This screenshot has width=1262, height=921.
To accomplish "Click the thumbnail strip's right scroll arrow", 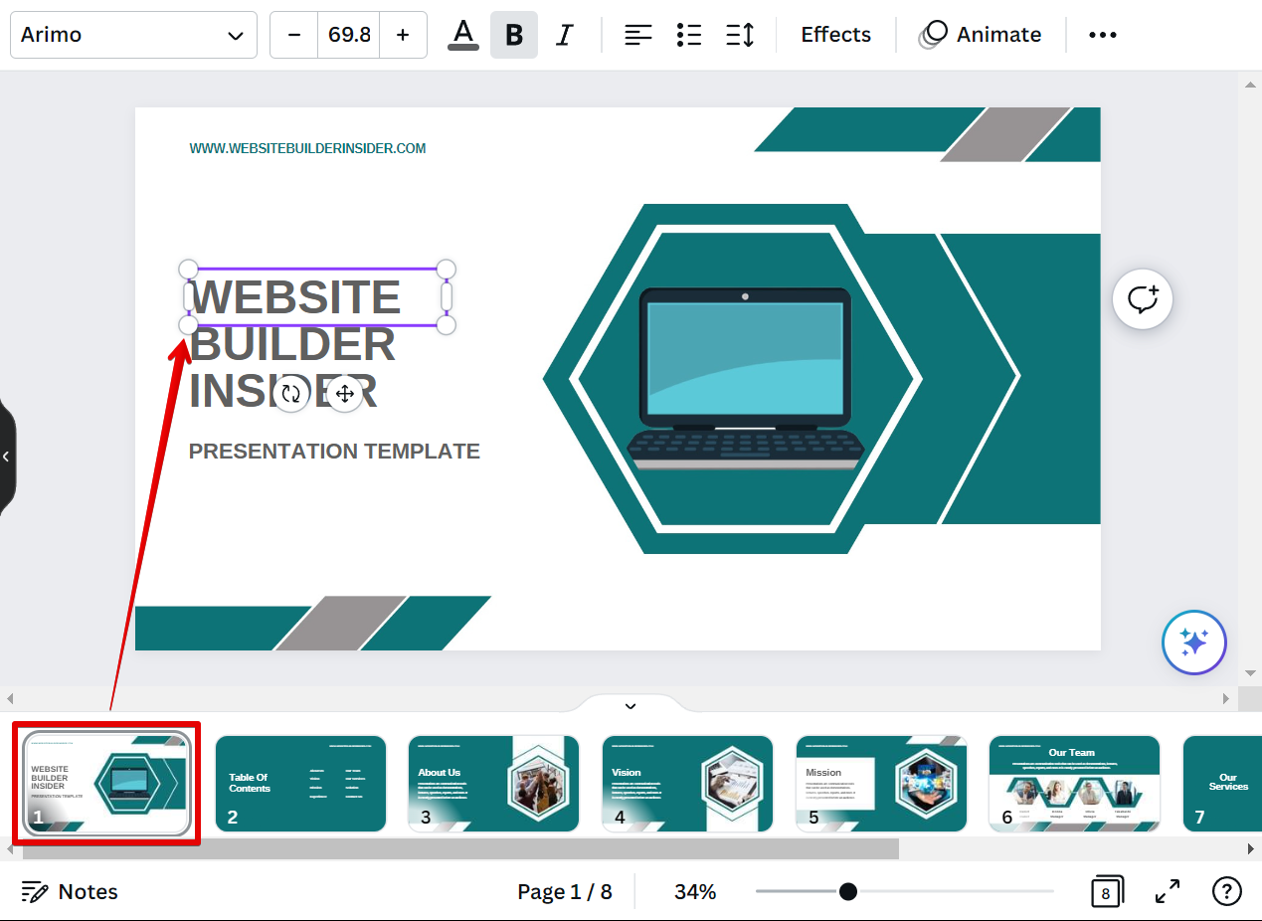I will (x=1251, y=848).
